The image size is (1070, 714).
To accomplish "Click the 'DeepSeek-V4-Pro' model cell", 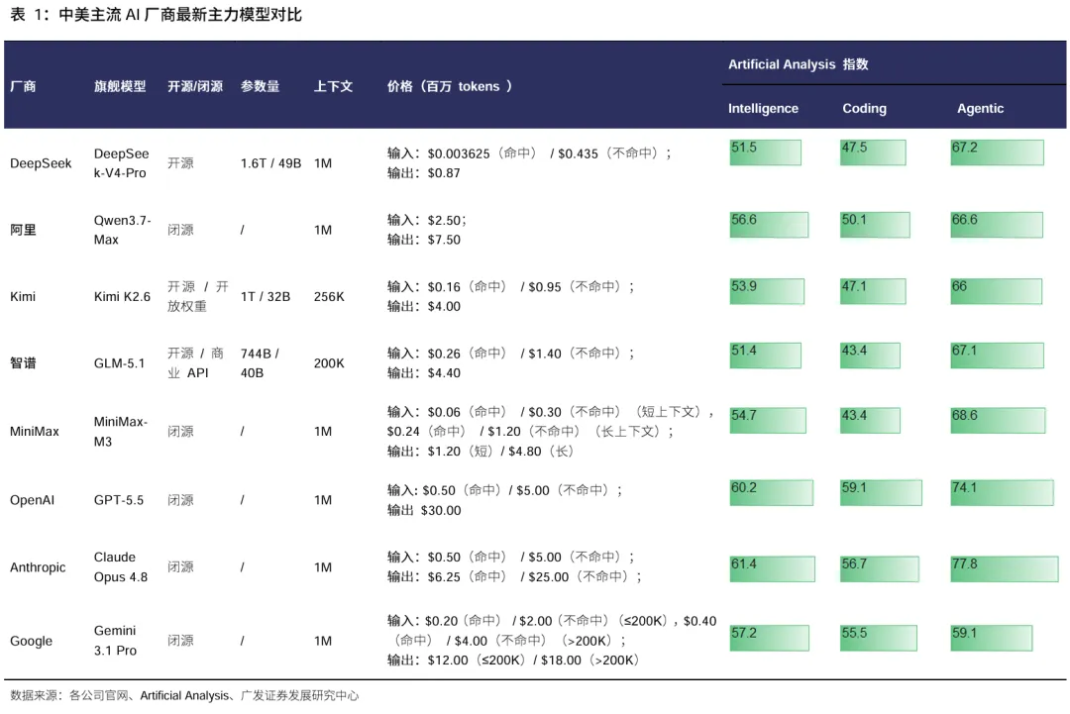I will click(x=122, y=163).
